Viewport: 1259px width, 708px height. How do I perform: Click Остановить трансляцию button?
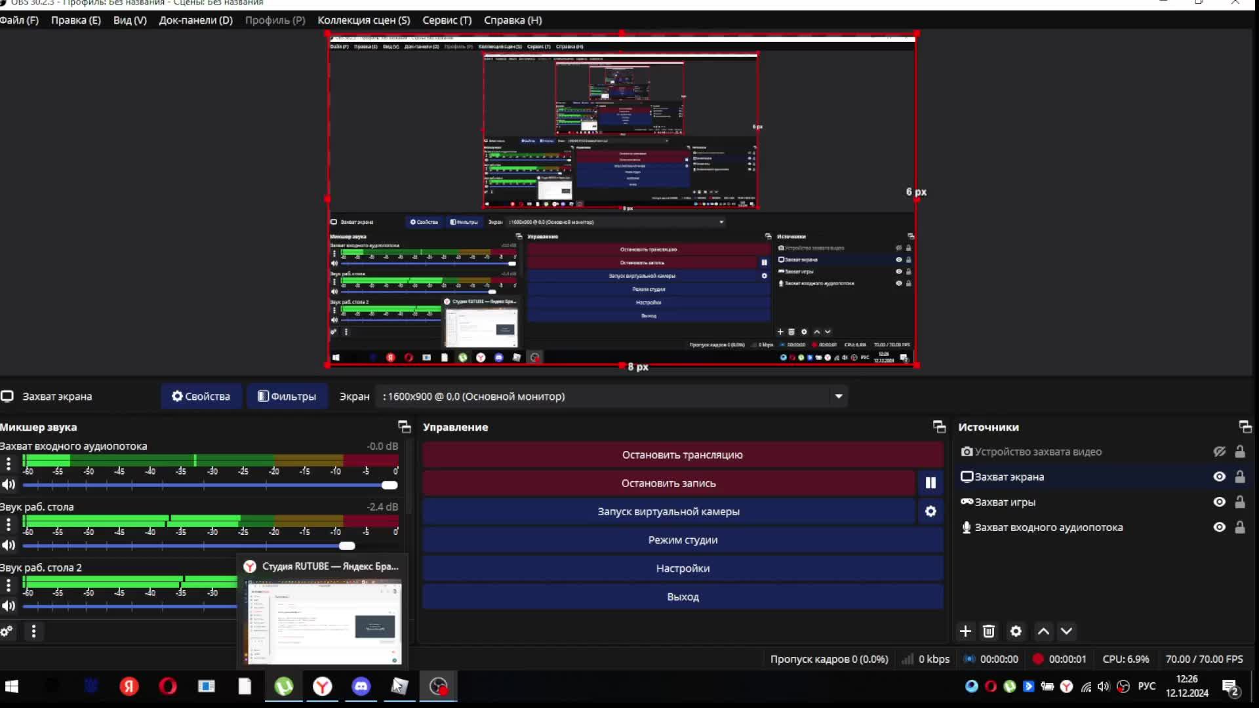(682, 455)
